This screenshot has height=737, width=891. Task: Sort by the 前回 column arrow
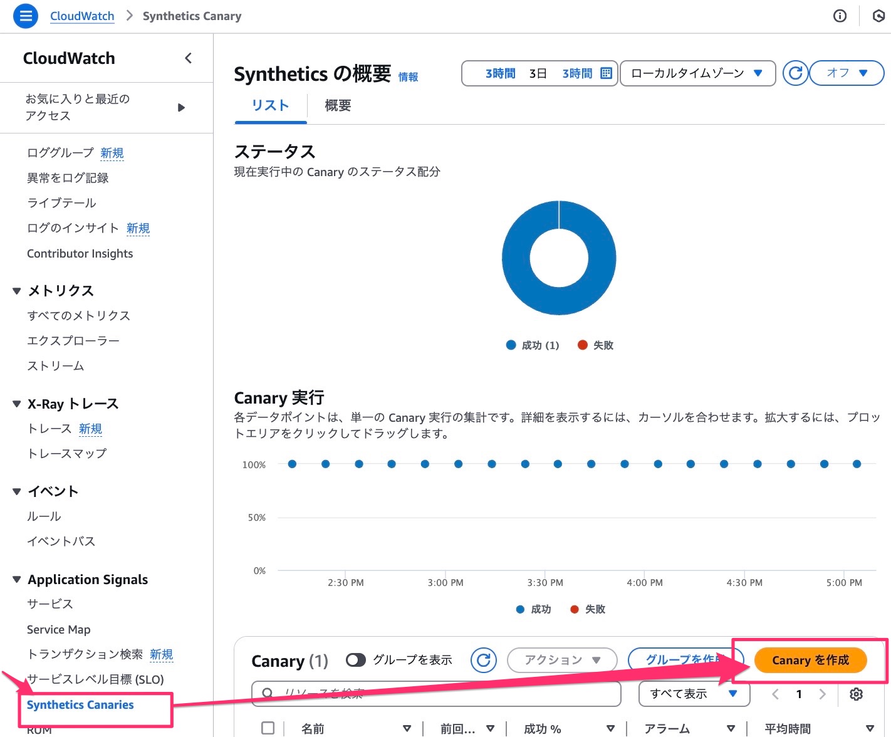click(x=491, y=728)
